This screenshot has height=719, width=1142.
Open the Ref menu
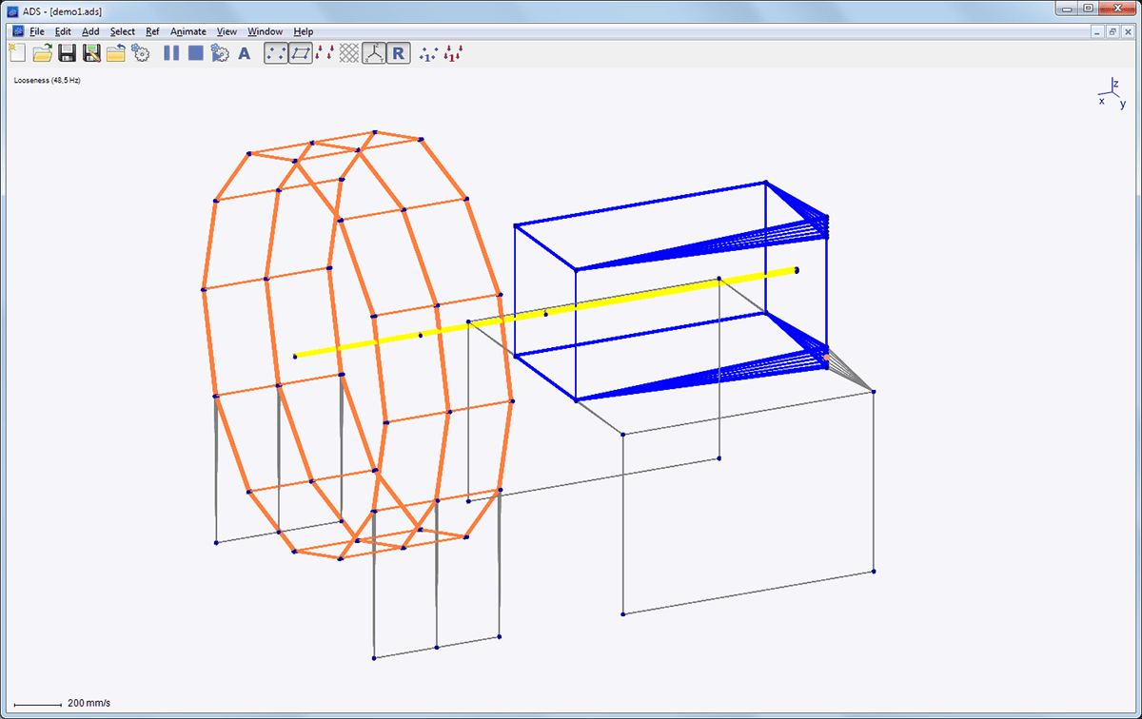(152, 31)
